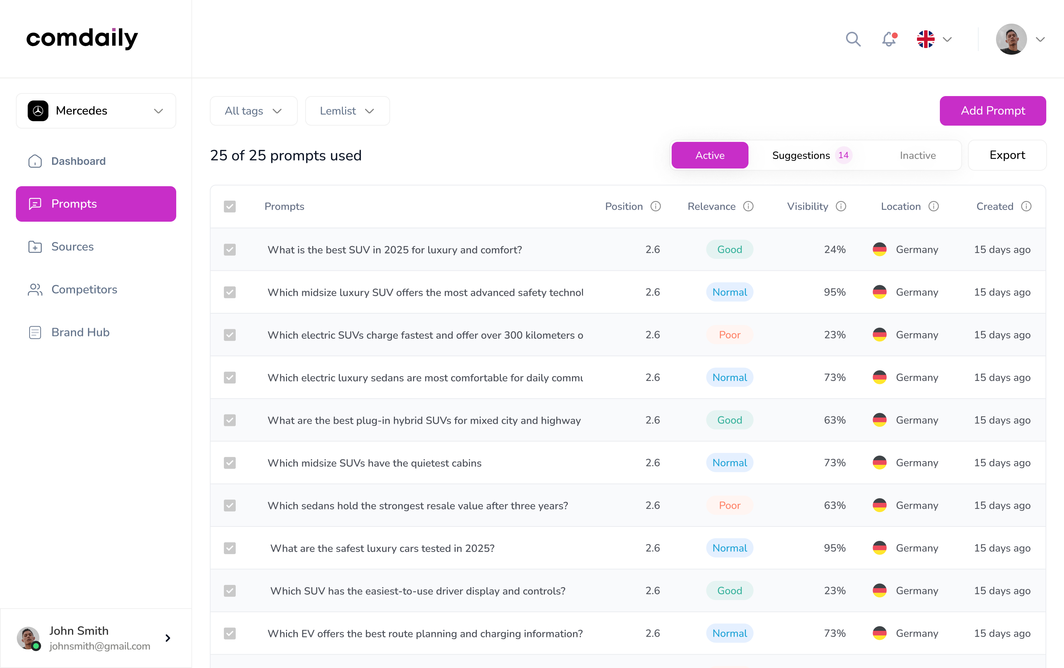Uncheck the 'best SUV in 2025' prompt

(x=230, y=250)
